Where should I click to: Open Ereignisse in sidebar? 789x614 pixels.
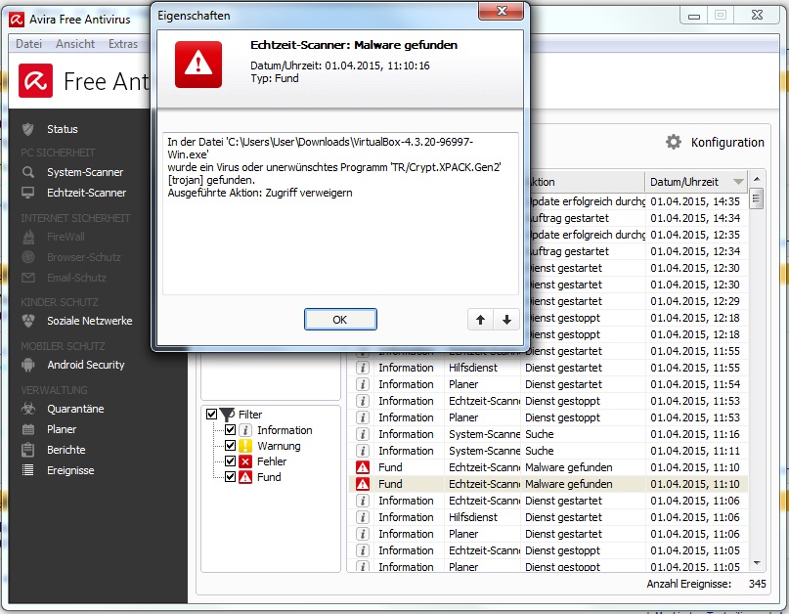click(x=70, y=470)
